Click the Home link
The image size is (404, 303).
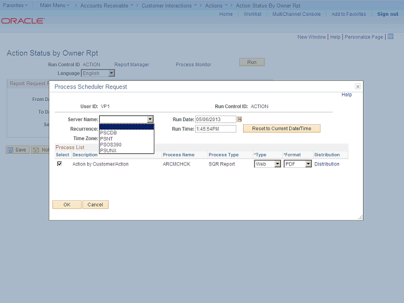click(x=226, y=14)
